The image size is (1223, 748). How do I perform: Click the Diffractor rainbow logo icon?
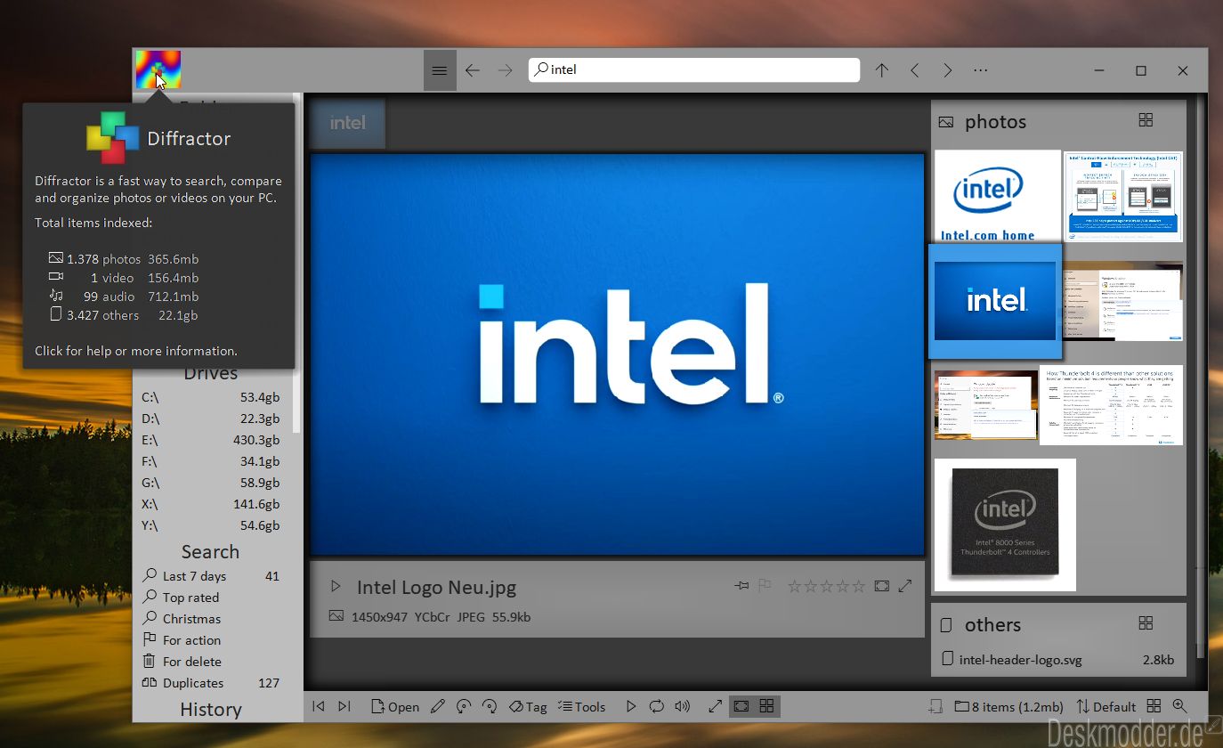(158, 69)
